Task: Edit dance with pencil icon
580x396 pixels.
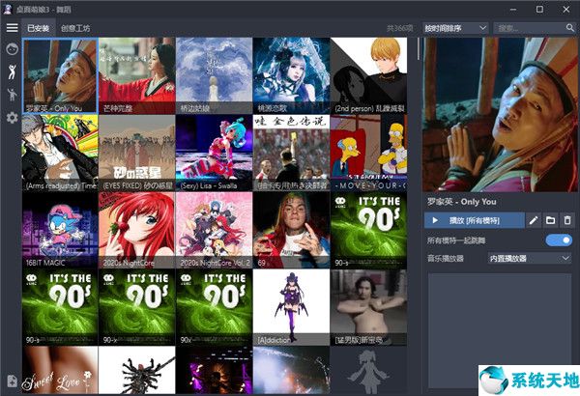Action: coord(534,221)
